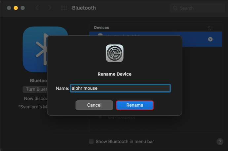Open the Search field in Bluetooth window
This screenshot has width=228, height=151.
pyautogui.click(x=197, y=8)
